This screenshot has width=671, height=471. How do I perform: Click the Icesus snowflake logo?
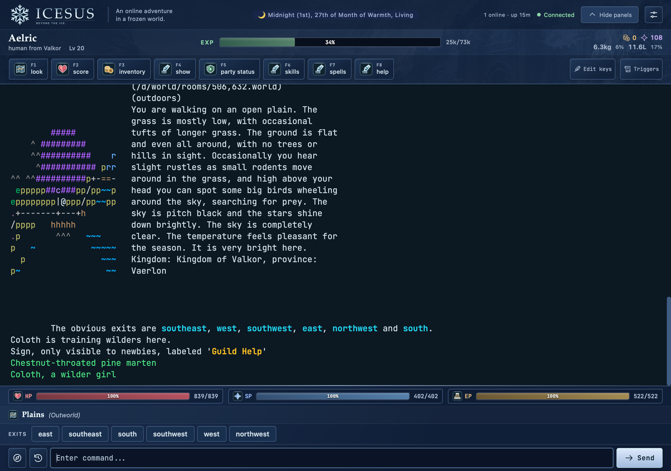point(20,15)
